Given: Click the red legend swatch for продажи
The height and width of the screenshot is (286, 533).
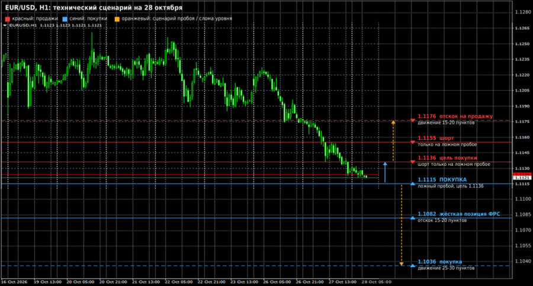Looking at the screenshot, I should coord(8,19).
